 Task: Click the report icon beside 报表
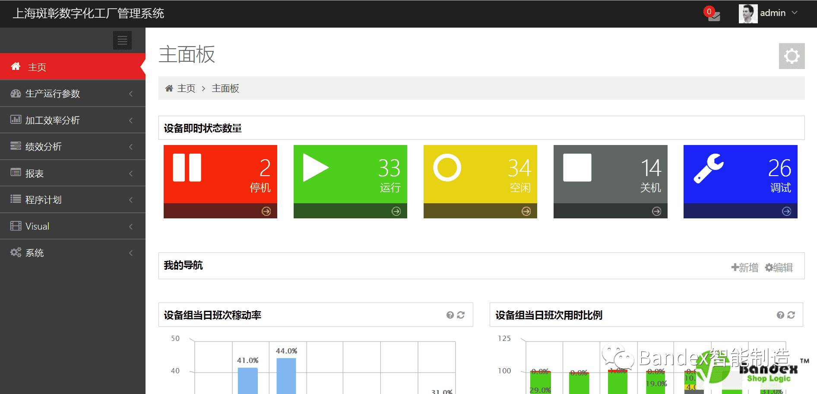click(16, 173)
